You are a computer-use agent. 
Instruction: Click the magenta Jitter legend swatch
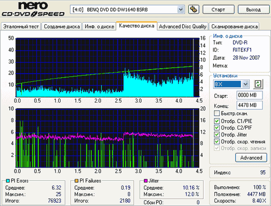(x=146, y=181)
